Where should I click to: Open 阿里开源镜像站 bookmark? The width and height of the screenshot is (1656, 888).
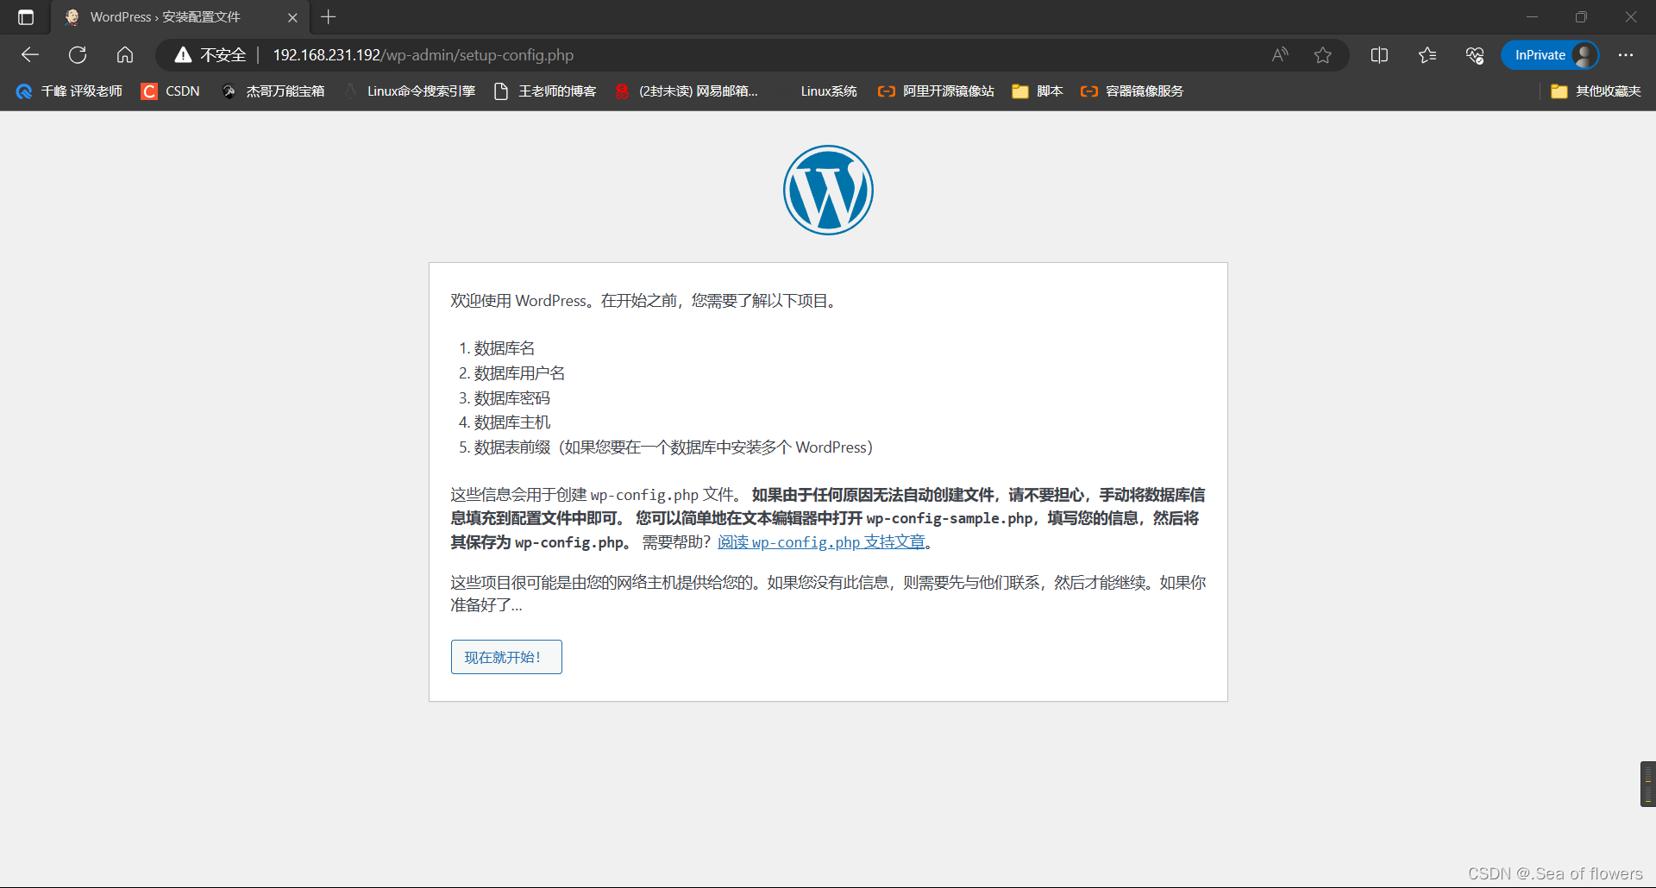tap(936, 91)
